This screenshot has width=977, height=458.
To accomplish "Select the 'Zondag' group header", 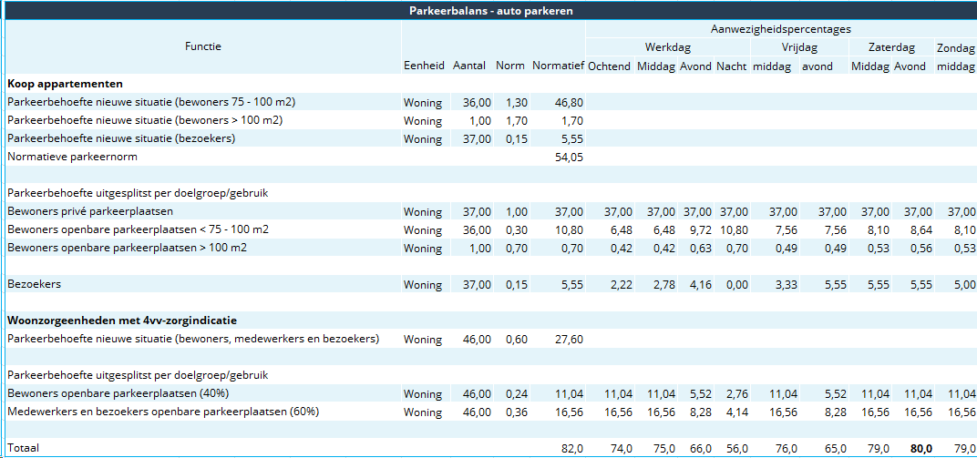I will (956, 47).
